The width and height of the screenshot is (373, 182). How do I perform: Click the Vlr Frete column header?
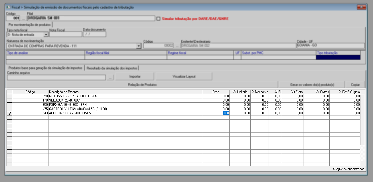(x=292, y=92)
